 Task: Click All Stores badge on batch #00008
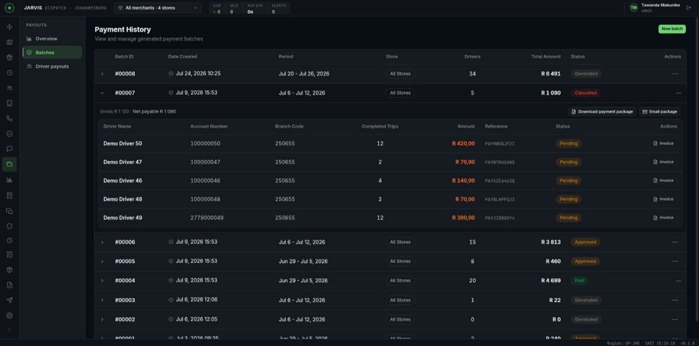pos(400,74)
